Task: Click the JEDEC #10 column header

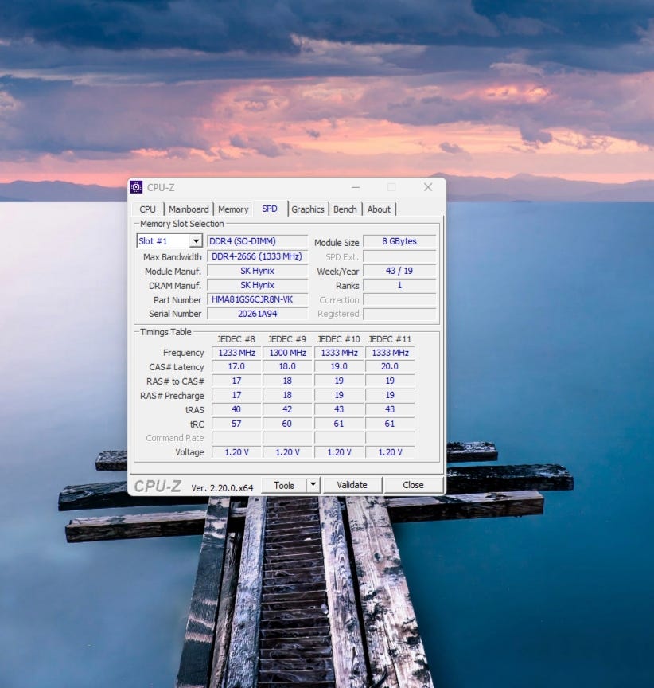Action: 338,339
